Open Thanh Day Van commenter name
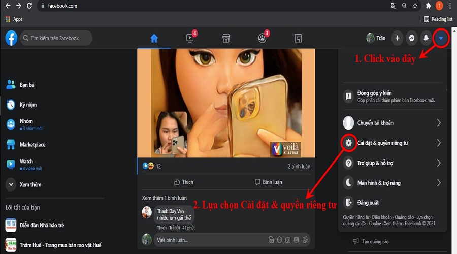The width and height of the screenshot is (457, 254). 171,211
